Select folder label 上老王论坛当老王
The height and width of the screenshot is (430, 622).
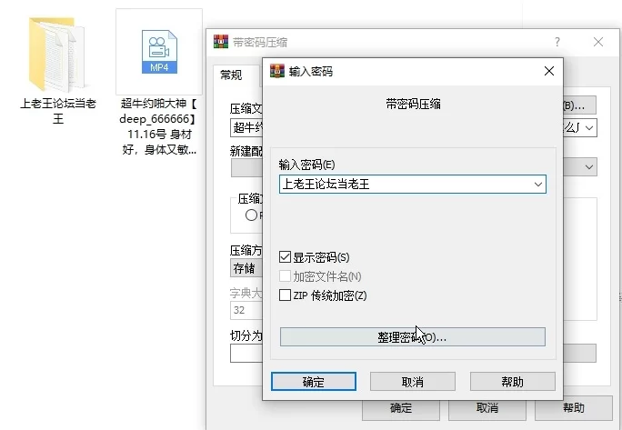pos(58,111)
